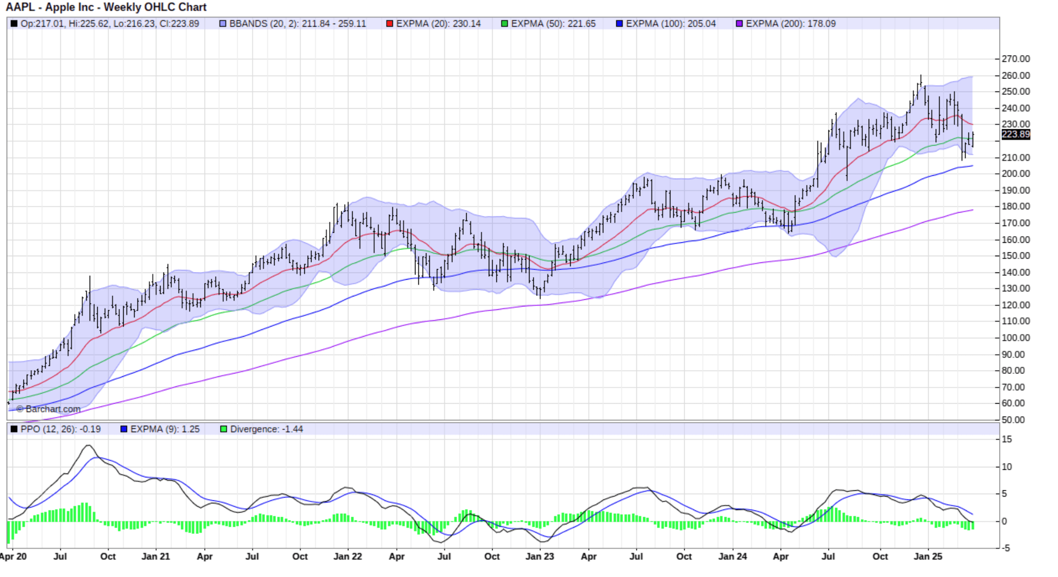The width and height of the screenshot is (1058, 577).
Task: Click the blue EXPMA (9) legend icon
Action: click(123, 429)
